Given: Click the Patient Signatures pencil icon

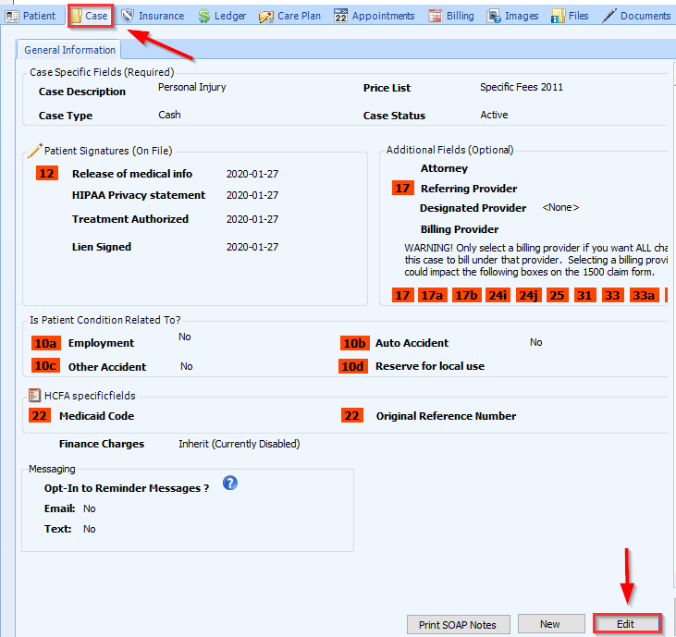Looking at the screenshot, I should pyautogui.click(x=35, y=151).
